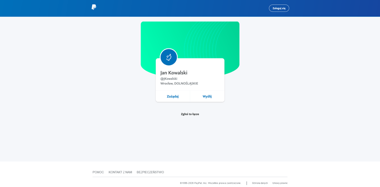Click the blue profile avatar icon

169,57
